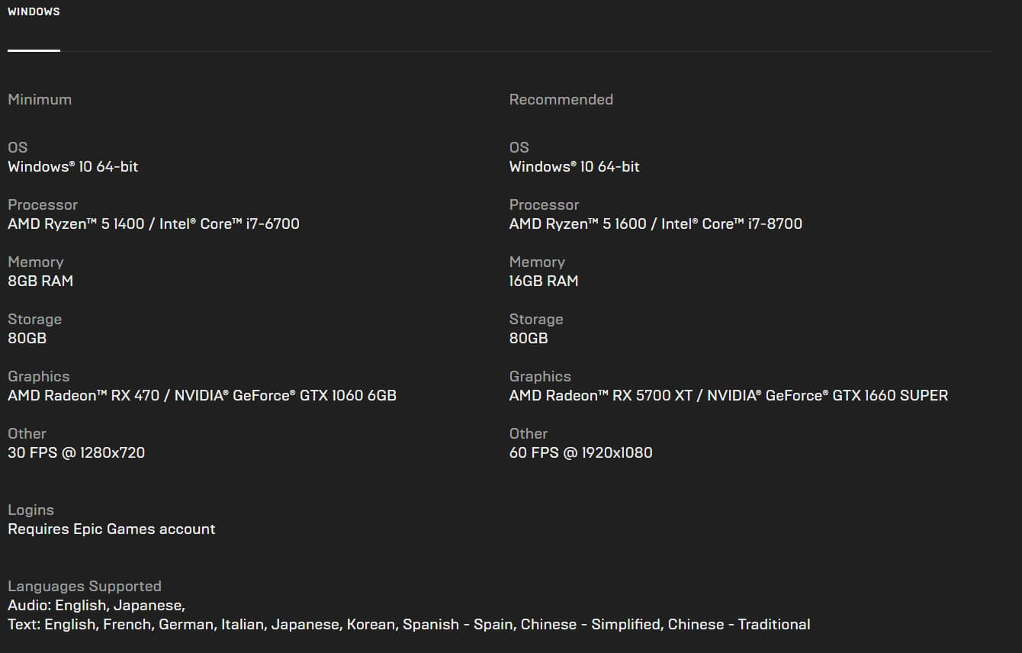This screenshot has width=1022, height=653.
Task: Click Windows 10 64-bit under Recommended
Action: click(x=574, y=167)
